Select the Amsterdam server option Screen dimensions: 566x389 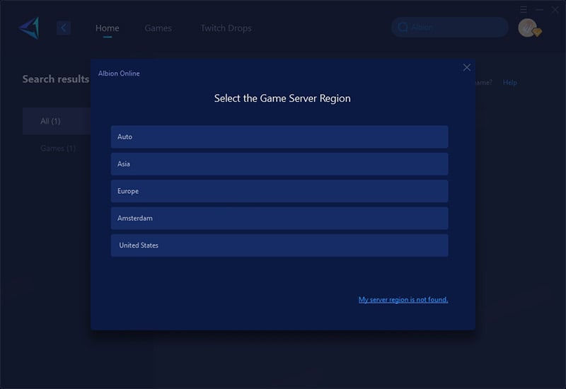(279, 218)
